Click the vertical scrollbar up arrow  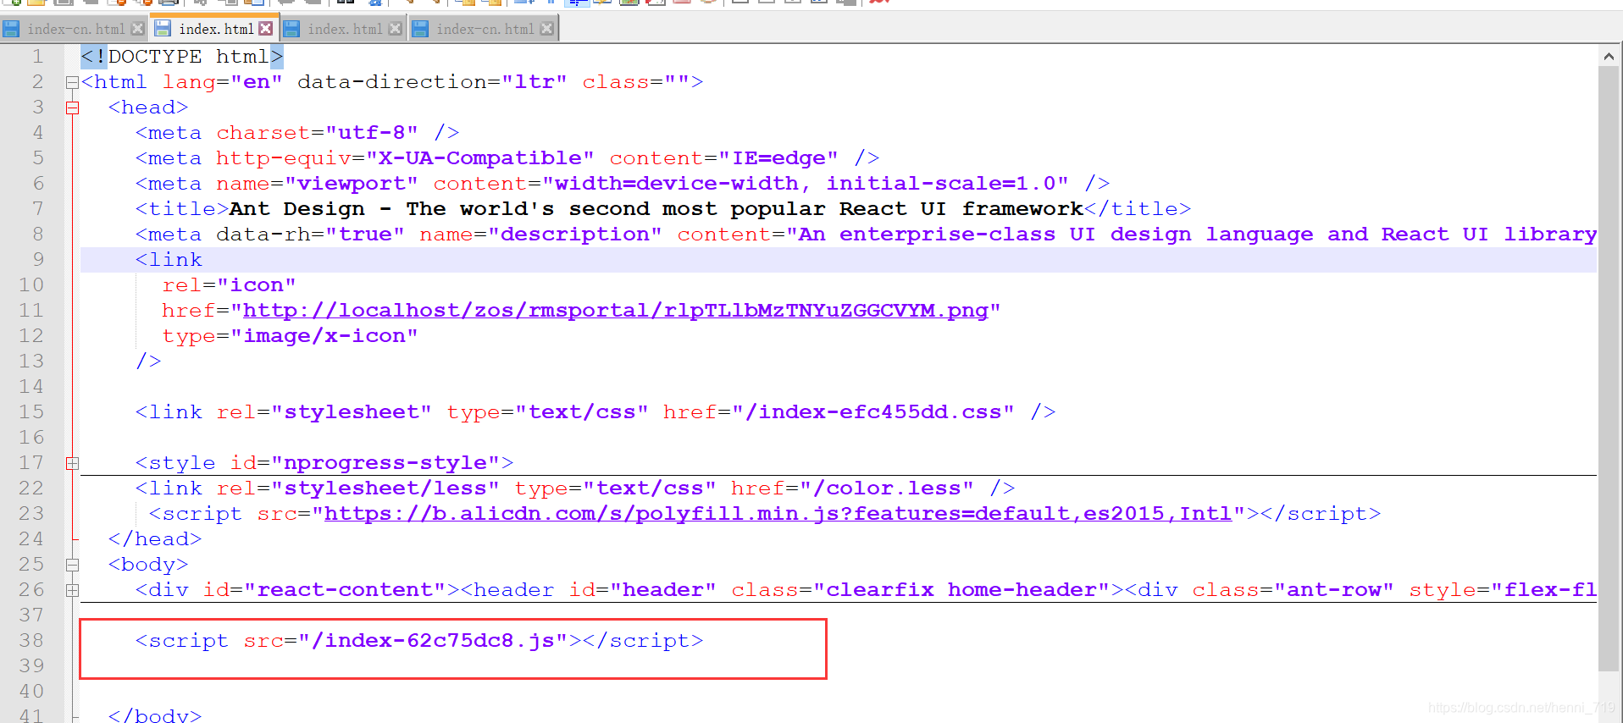click(x=1609, y=57)
